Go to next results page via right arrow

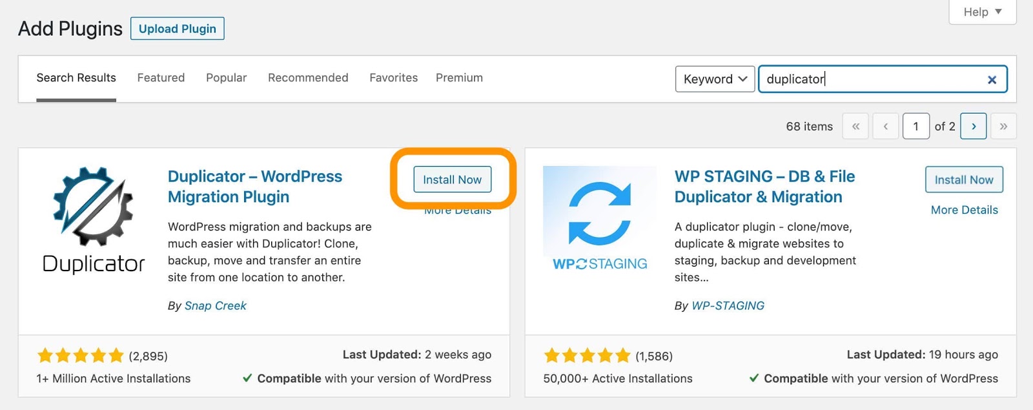pos(974,126)
